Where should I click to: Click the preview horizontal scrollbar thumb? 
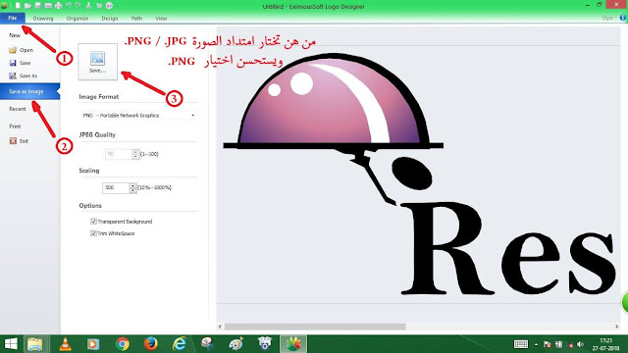click(x=315, y=327)
